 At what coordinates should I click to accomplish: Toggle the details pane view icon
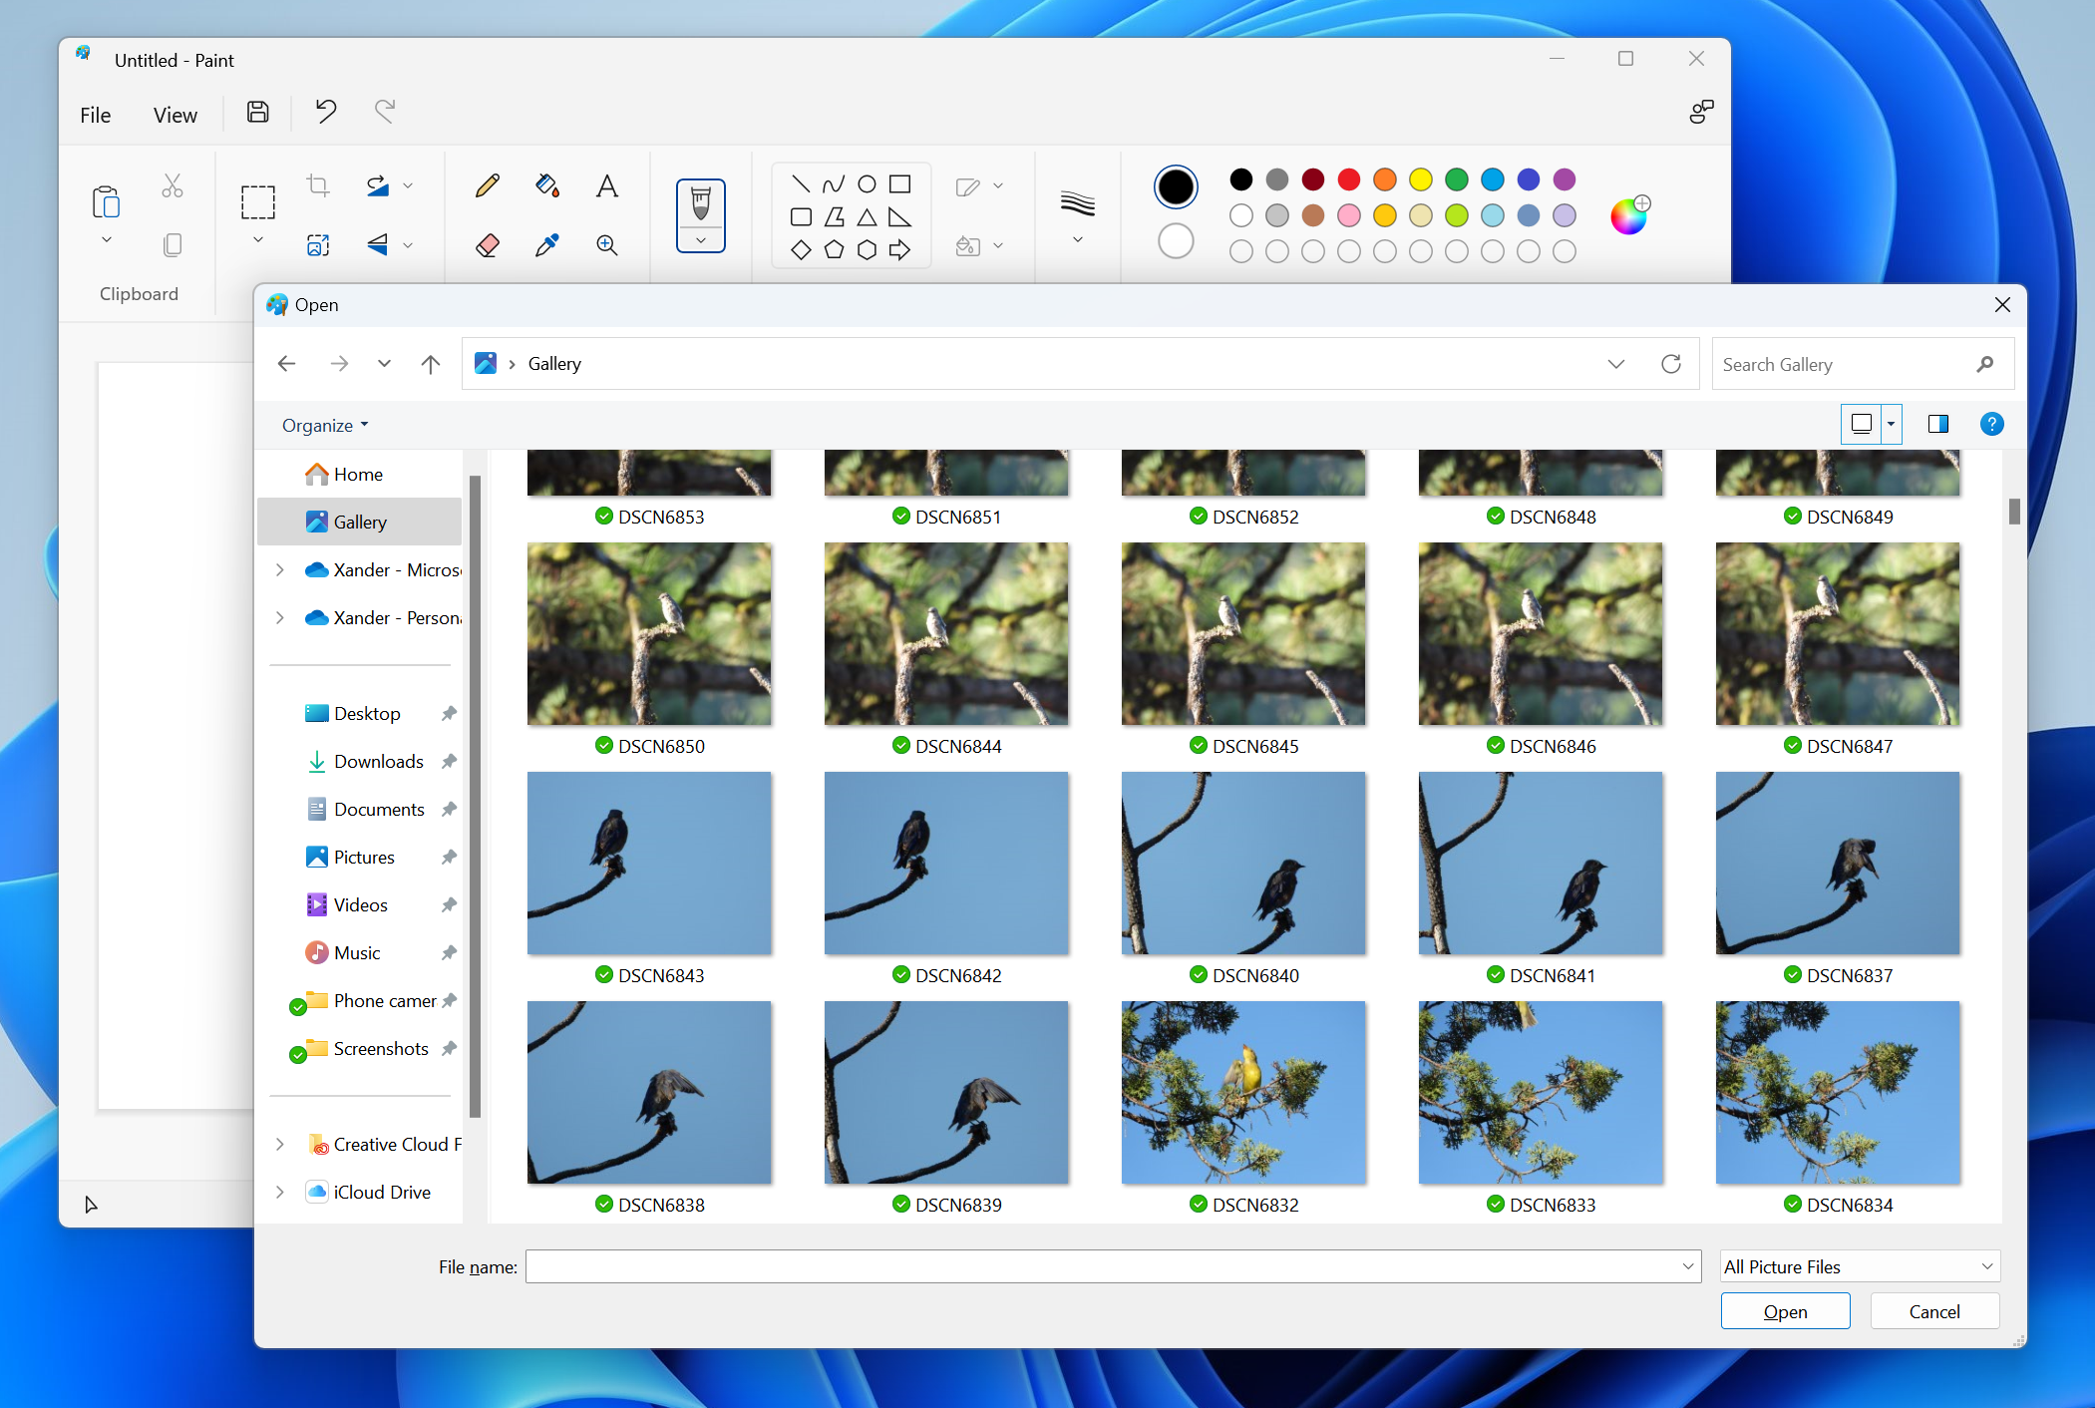pyautogui.click(x=1936, y=423)
